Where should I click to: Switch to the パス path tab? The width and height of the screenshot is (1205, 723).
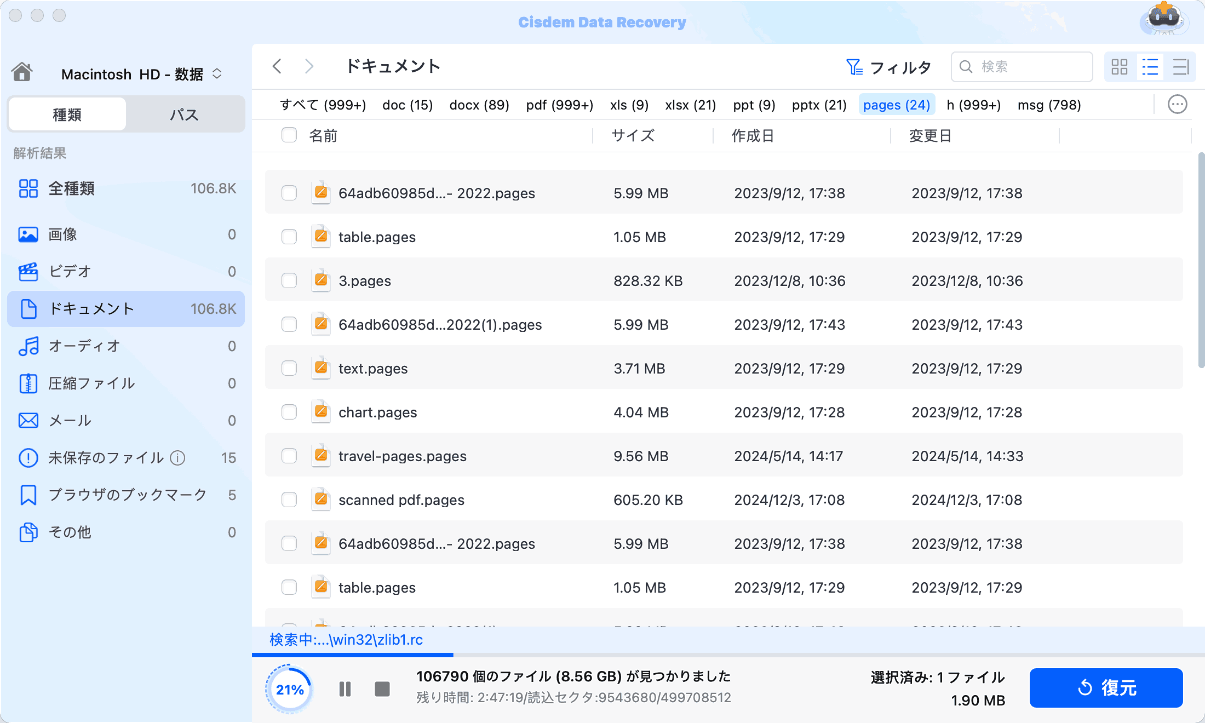coord(185,114)
